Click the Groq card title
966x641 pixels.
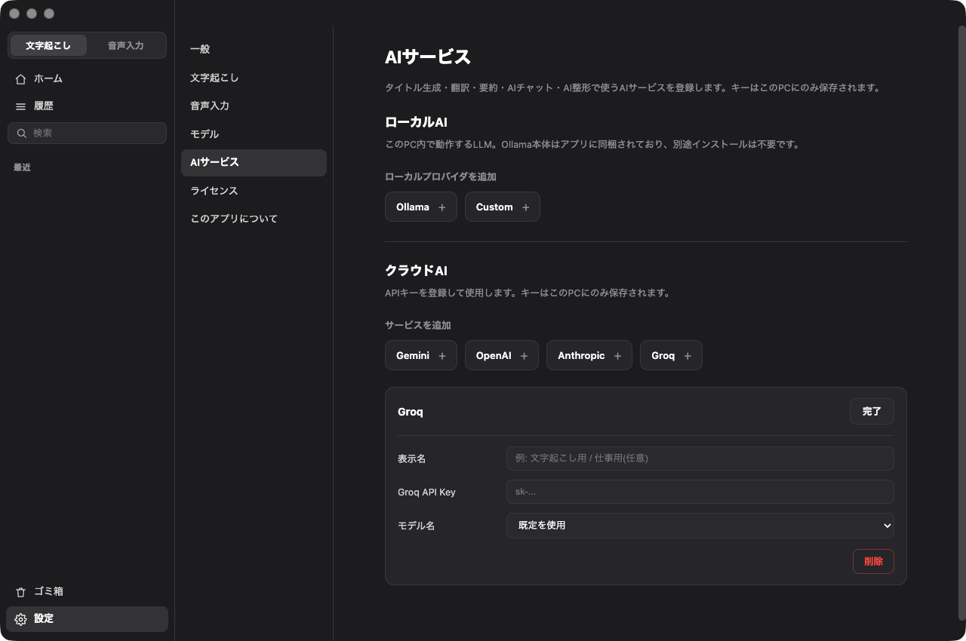coord(410,412)
